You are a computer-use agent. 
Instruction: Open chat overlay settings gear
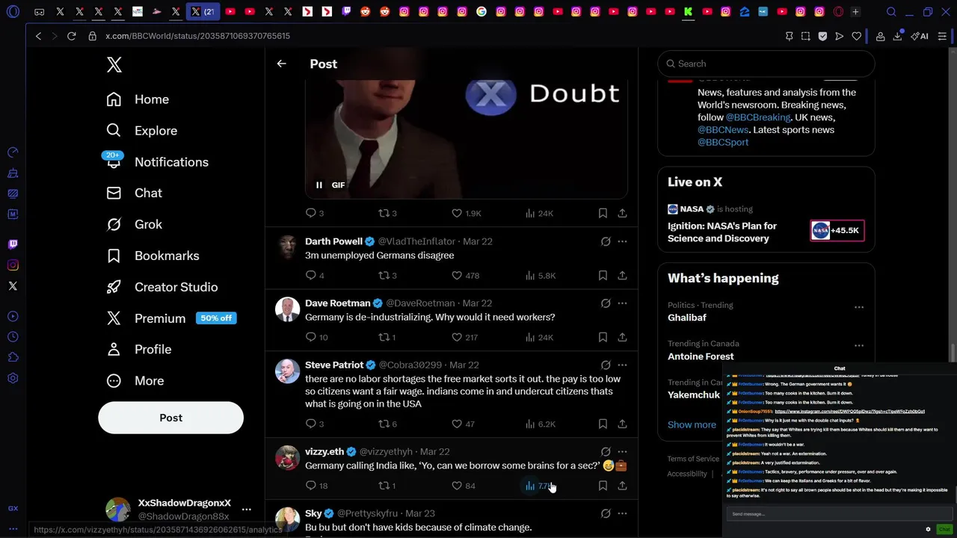tap(928, 529)
